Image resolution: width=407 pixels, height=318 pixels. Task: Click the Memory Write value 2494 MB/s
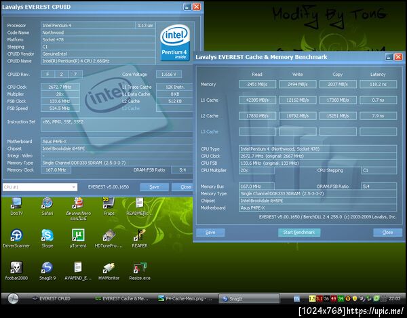tap(298, 84)
